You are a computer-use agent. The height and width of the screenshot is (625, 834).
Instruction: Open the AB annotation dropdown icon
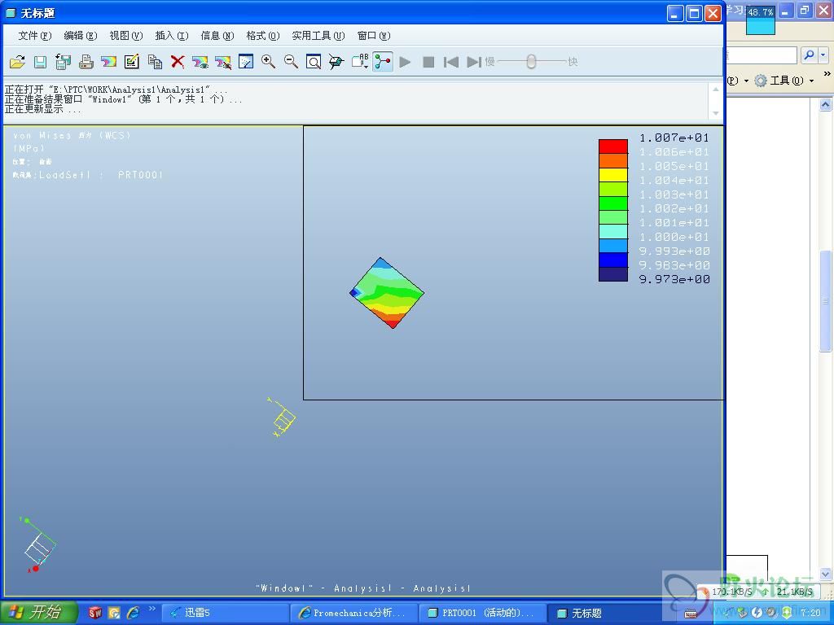coord(360,62)
